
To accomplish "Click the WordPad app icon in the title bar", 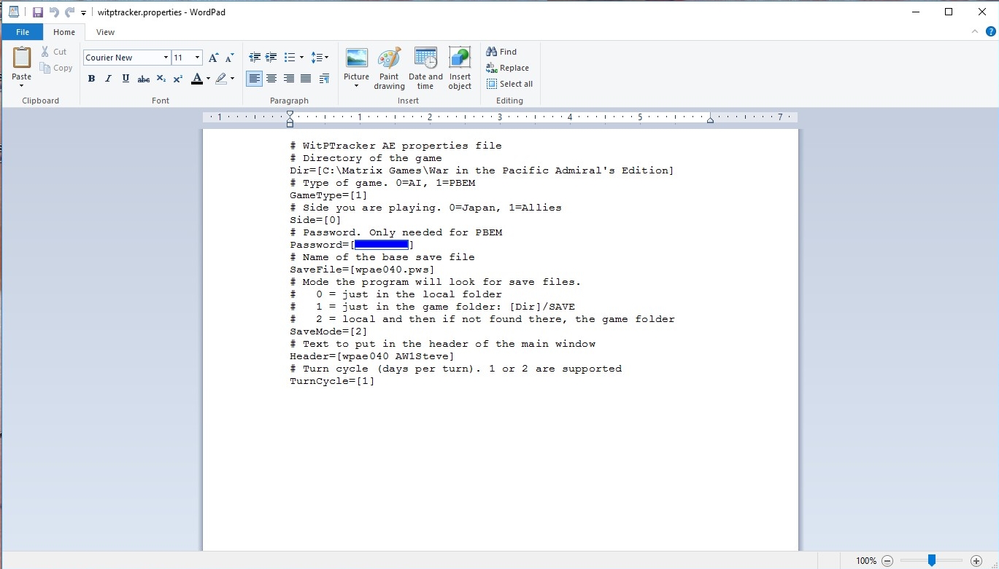I will click(14, 12).
